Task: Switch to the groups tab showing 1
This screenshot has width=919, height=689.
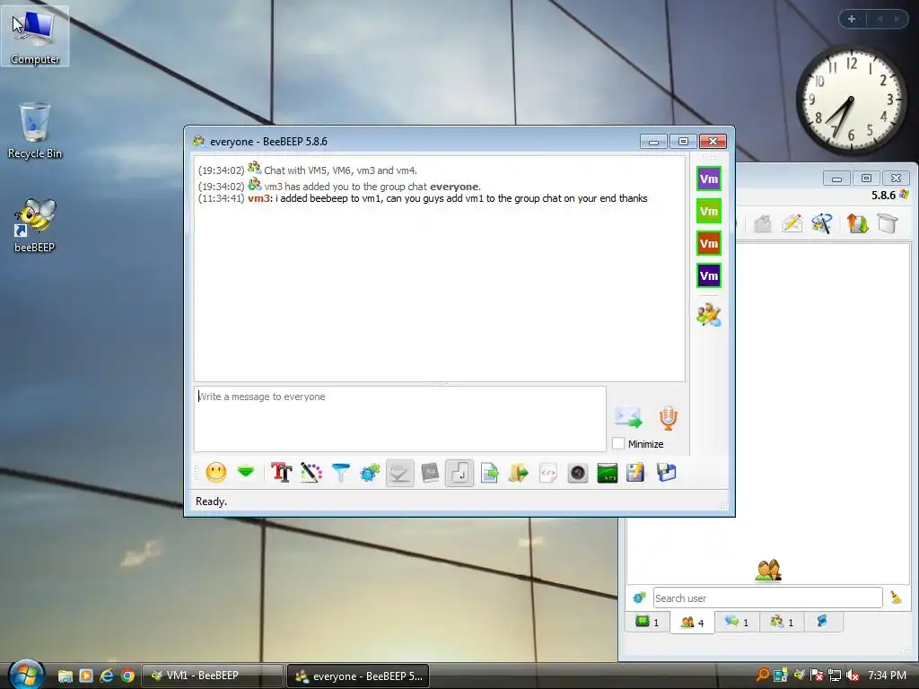Action: 782,622
